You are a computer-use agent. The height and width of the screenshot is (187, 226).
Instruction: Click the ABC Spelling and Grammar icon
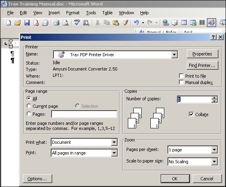pos(77,22)
